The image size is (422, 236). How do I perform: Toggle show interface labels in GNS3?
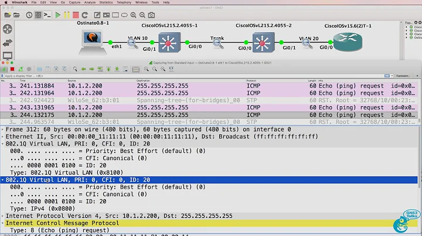[38, 15]
